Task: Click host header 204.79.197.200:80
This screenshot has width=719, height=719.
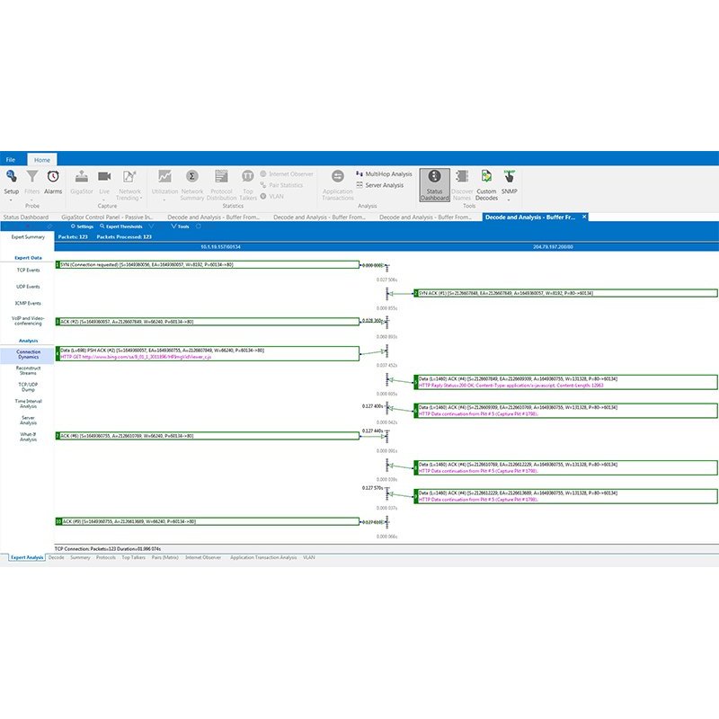Action: click(x=553, y=246)
